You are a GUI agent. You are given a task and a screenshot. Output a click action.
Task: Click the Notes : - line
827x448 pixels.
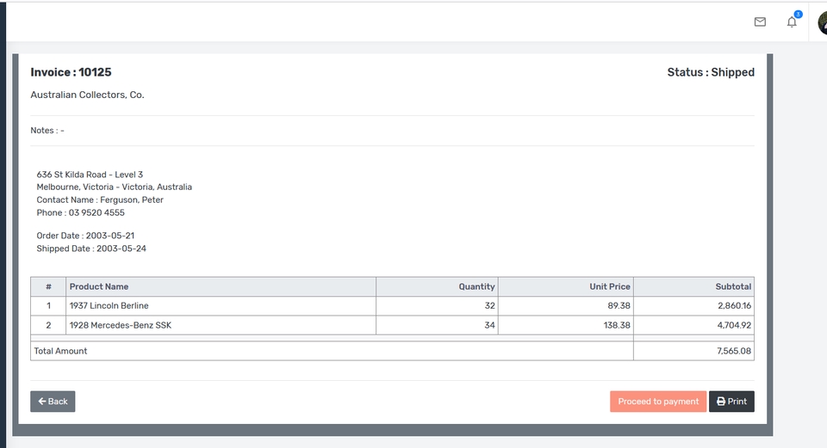click(47, 131)
